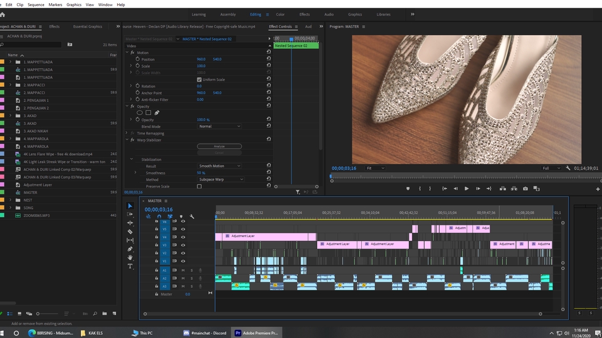Screen dimensions: 602x338
Task: Click the Find icon in Project panel footer
Action: point(95,314)
